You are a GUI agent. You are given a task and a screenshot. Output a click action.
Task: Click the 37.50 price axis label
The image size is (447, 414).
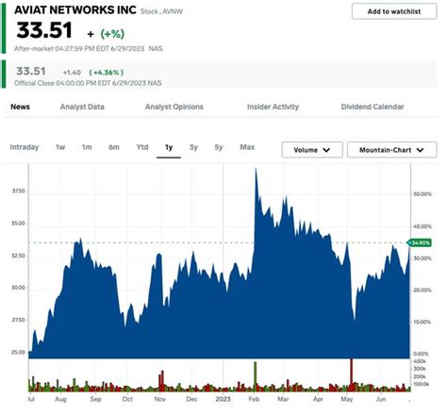[x=18, y=191]
